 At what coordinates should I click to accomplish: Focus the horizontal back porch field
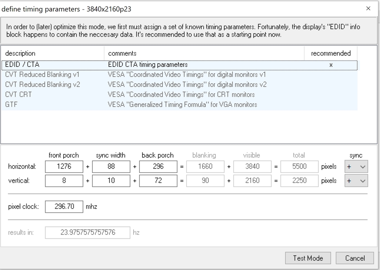click(158, 167)
